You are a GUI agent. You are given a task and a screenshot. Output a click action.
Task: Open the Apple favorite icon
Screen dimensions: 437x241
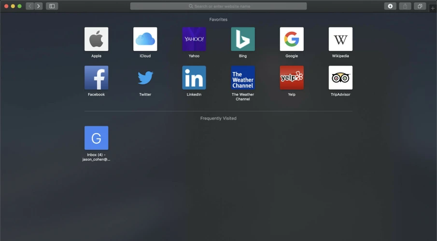click(x=96, y=39)
